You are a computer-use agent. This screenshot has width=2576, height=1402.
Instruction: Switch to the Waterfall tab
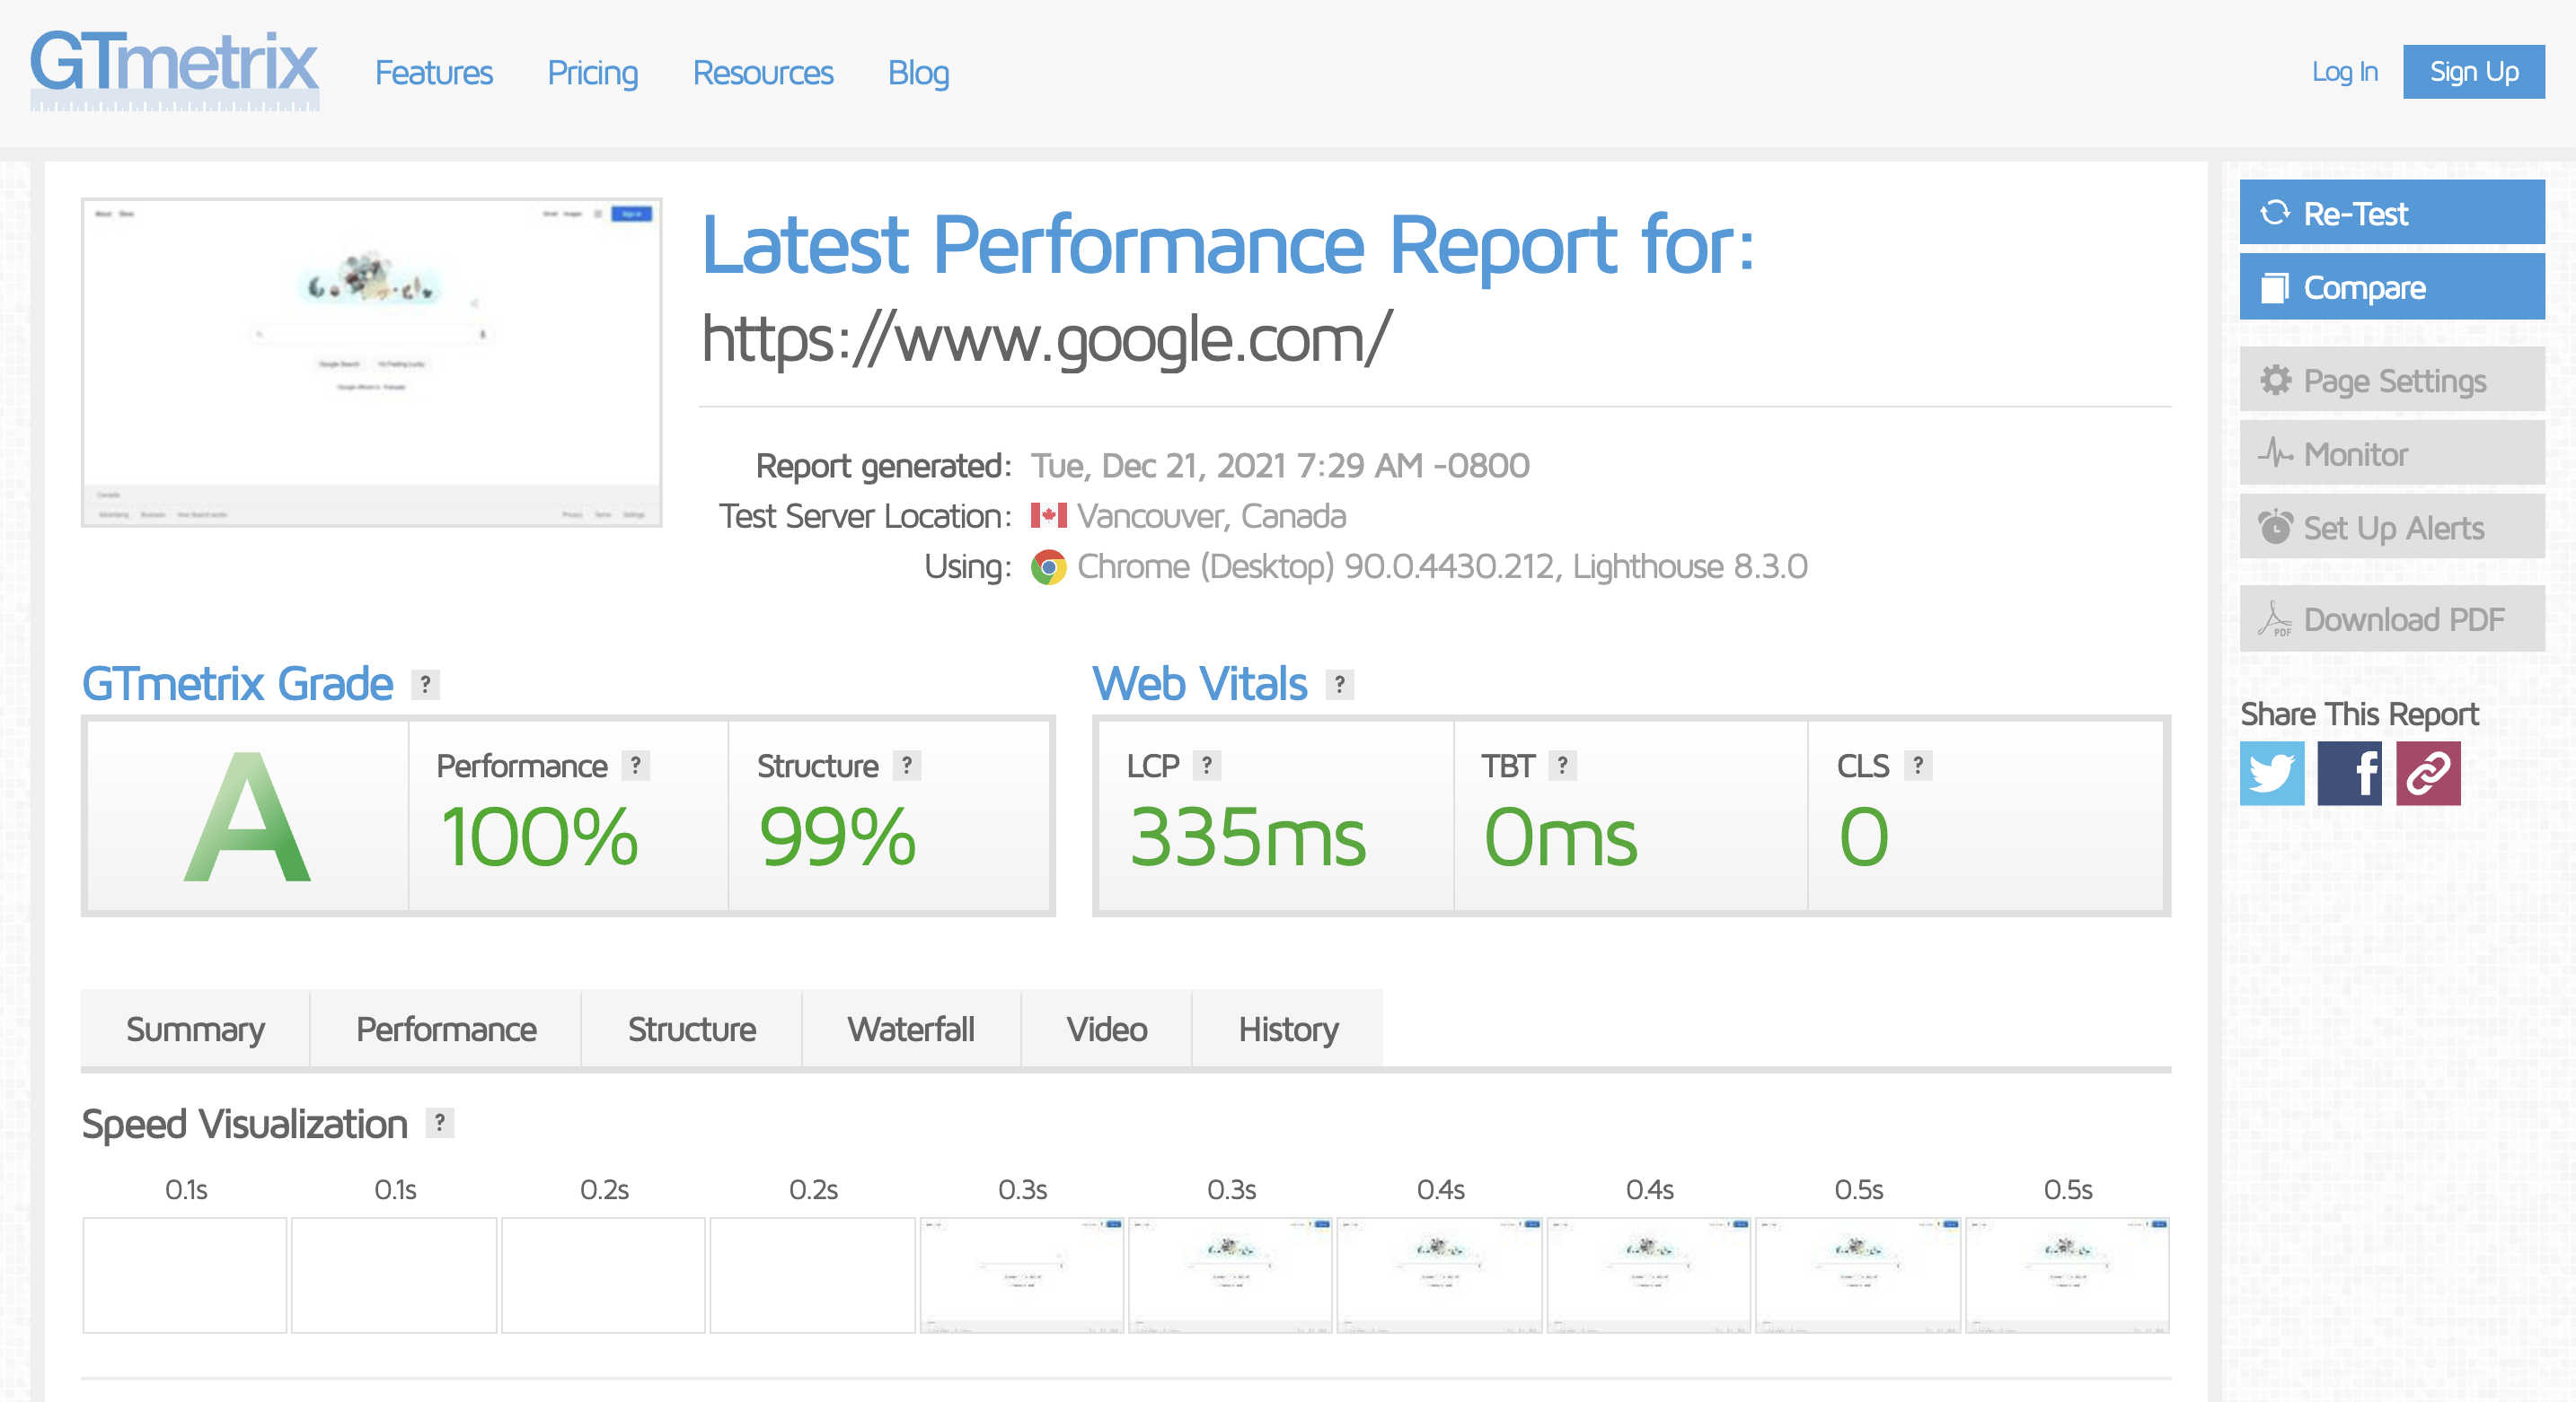click(x=911, y=1029)
